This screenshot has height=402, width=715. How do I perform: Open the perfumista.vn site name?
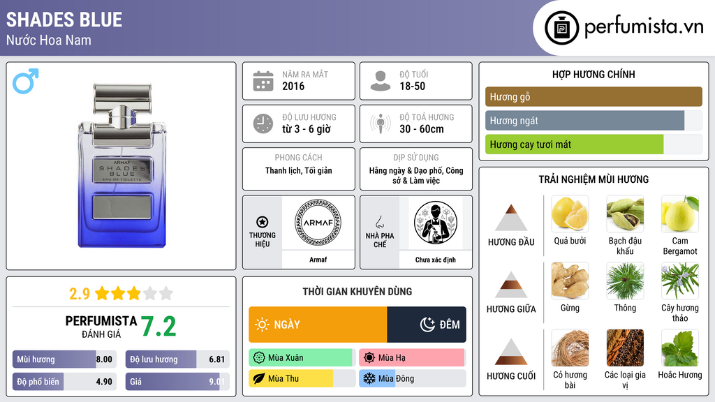click(644, 27)
